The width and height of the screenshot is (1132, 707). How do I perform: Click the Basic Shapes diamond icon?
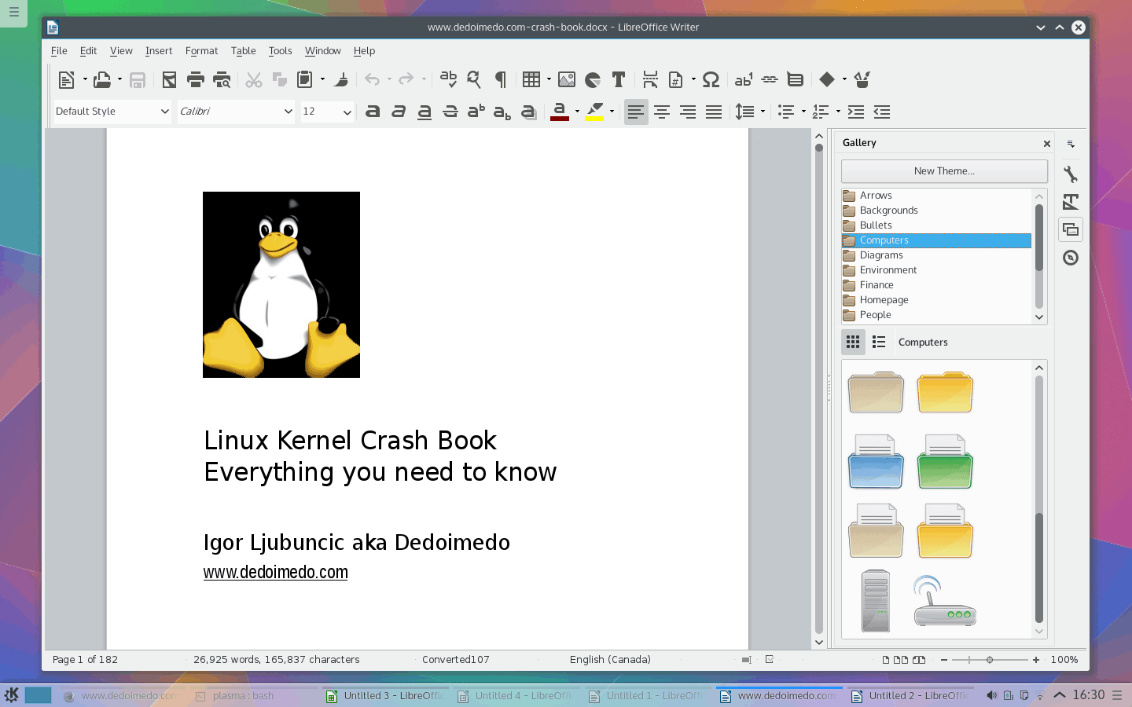827,79
